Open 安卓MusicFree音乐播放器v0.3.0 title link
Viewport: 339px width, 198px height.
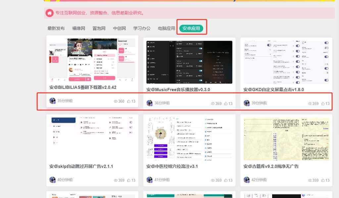click(x=178, y=89)
